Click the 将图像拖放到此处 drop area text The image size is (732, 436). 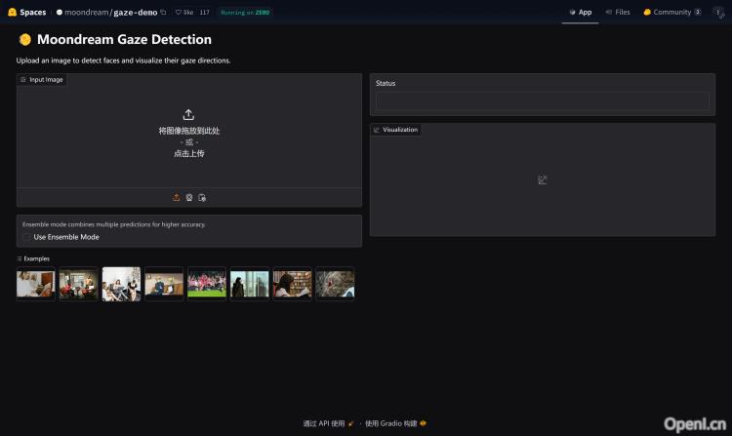click(189, 131)
